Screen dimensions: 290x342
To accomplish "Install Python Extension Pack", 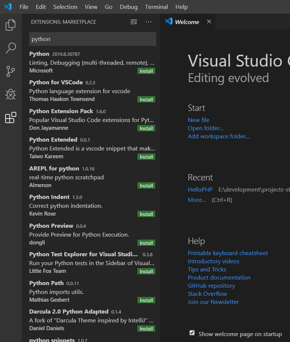I will pos(146,128).
